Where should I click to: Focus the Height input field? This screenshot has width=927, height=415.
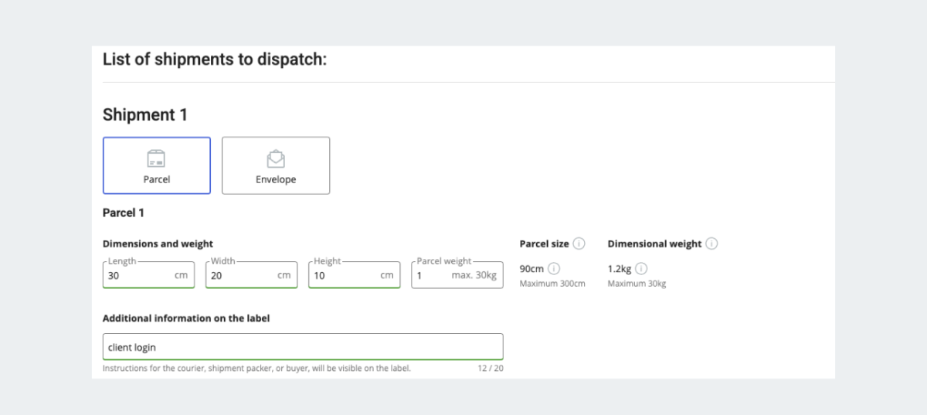(354, 274)
